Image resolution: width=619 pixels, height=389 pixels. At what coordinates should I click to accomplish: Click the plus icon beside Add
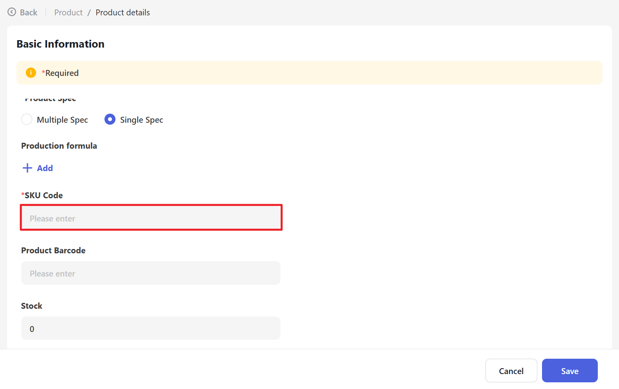point(27,168)
